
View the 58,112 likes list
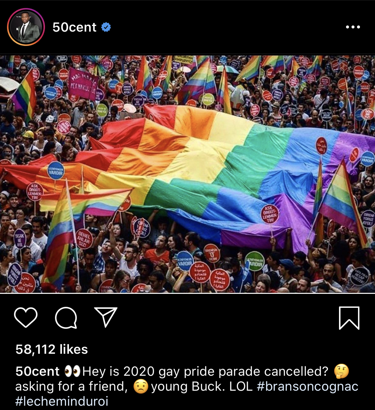[x=52, y=349]
